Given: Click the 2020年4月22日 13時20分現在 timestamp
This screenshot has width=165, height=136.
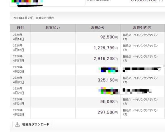Looking at the screenshot, I should (34, 18).
